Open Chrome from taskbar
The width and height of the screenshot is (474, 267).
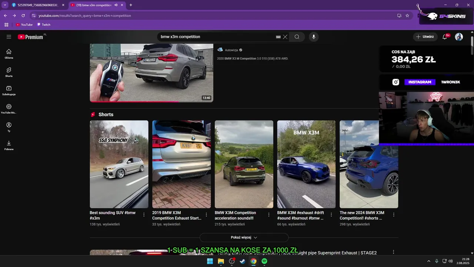tap(253, 261)
